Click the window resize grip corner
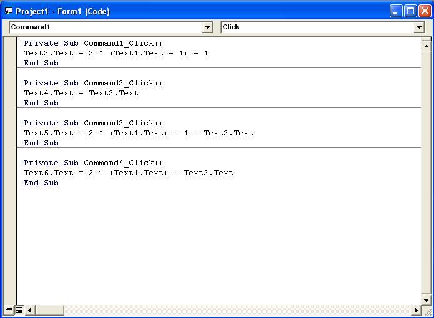The height and width of the screenshot is (318, 434). click(427, 311)
